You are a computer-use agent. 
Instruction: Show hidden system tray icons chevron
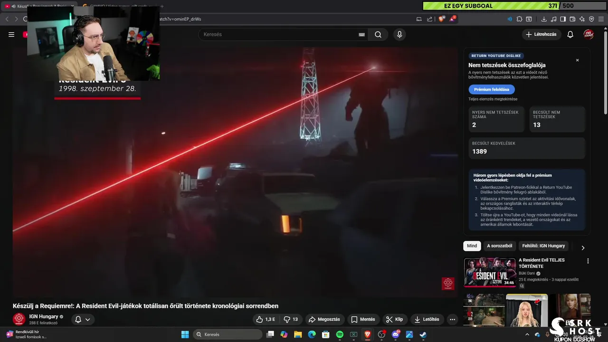click(527, 334)
